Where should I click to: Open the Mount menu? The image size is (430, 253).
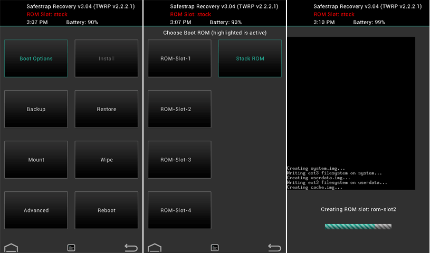36,160
